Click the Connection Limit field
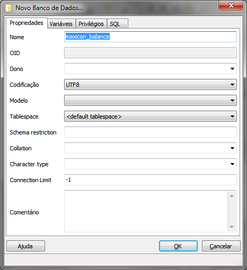The width and height of the screenshot is (247, 270). coord(151,179)
